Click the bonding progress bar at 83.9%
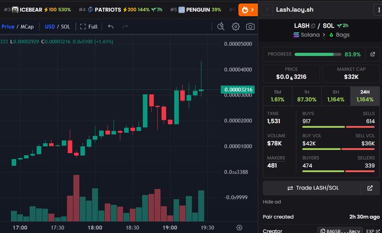 tap(318, 54)
